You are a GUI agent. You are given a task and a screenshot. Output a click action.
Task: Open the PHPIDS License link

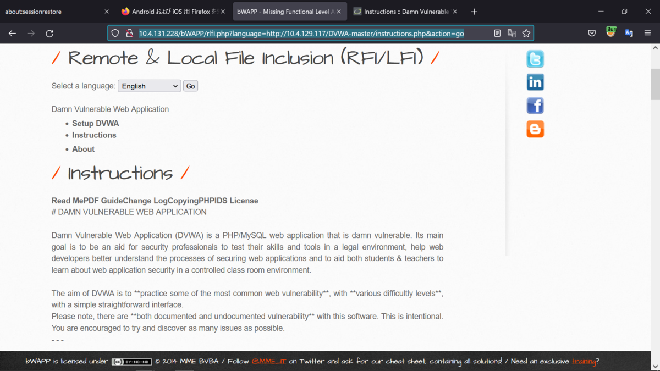229,201
